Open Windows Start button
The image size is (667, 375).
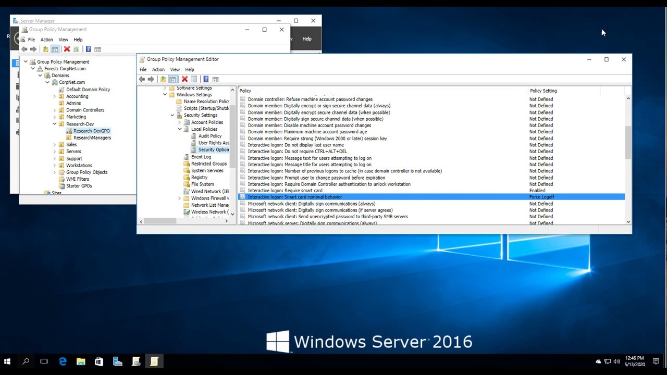coord(7,361)
